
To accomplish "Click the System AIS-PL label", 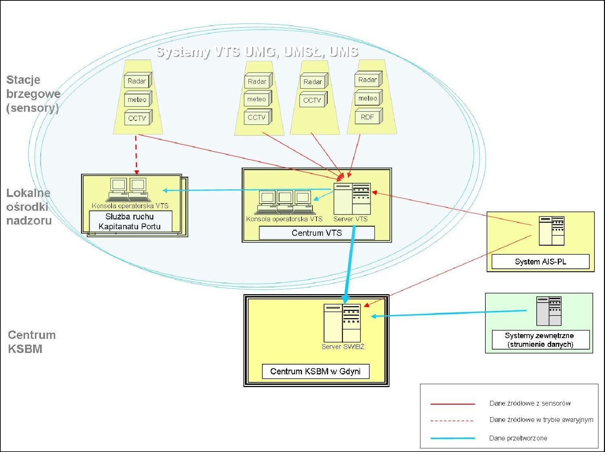I will pyautogui.click(x=540, y=262).
